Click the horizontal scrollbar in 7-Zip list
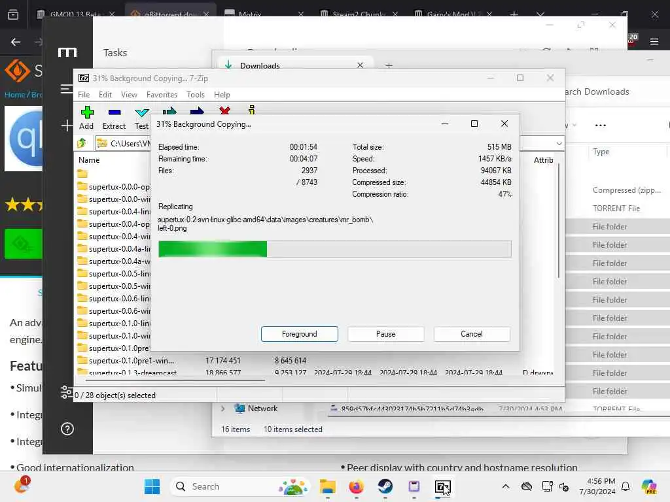The width and height of the screenshot is (670, 502). 175,379
